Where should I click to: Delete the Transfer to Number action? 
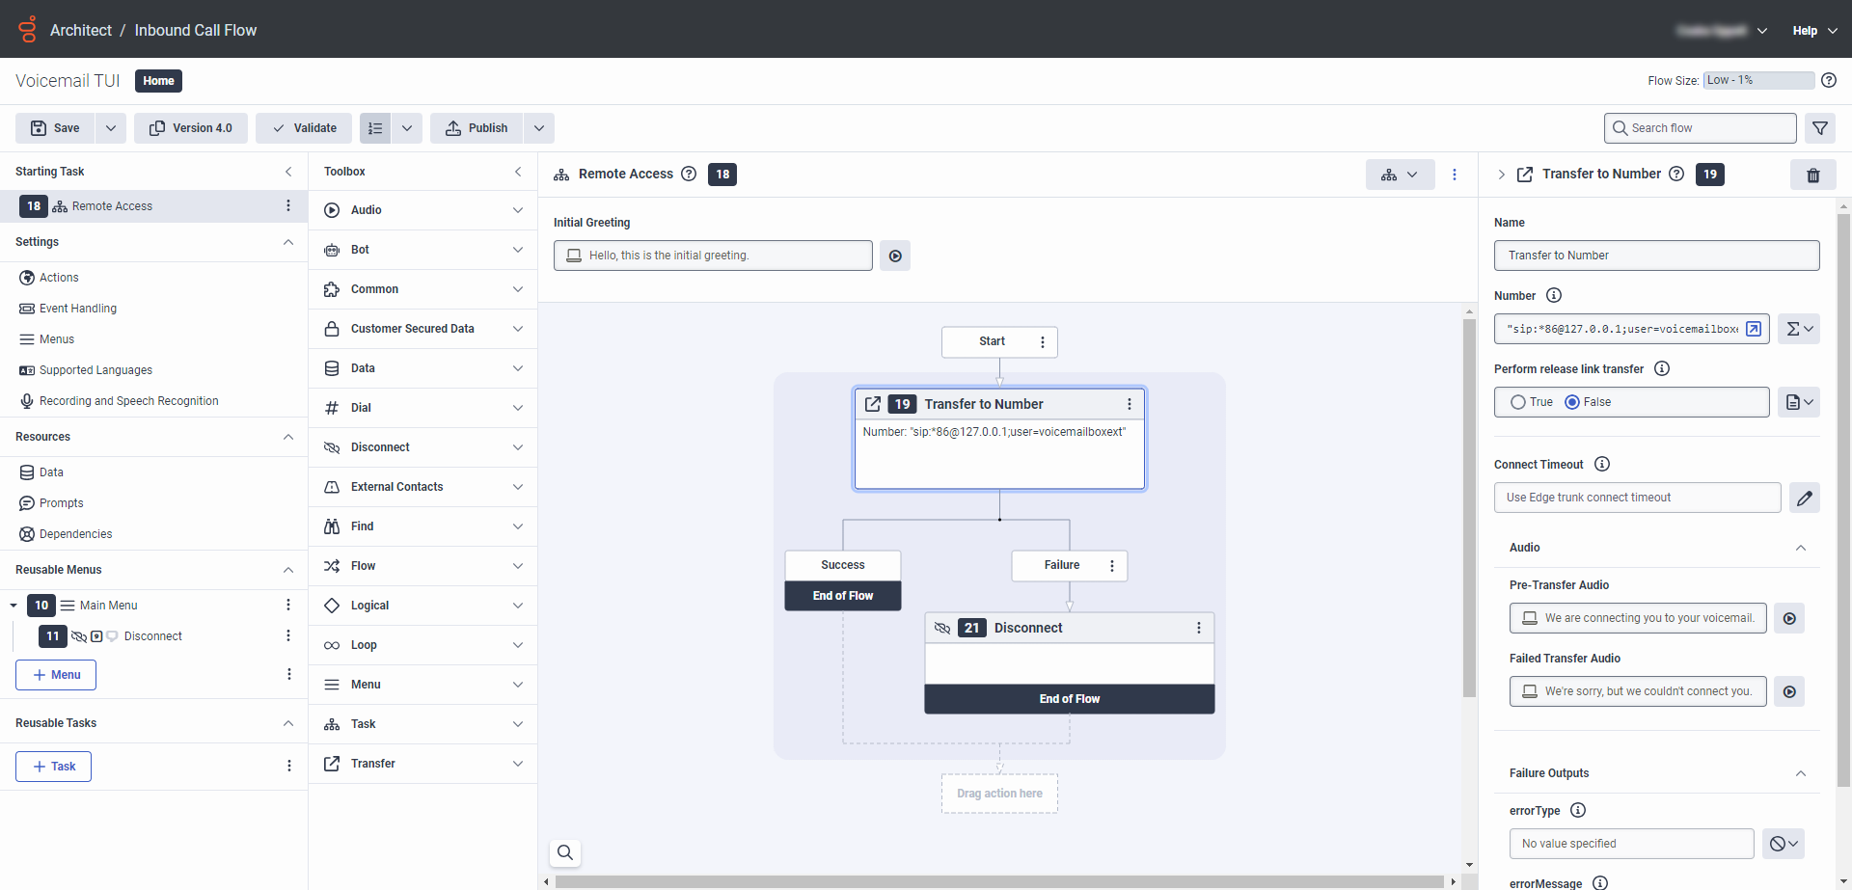1813,175
